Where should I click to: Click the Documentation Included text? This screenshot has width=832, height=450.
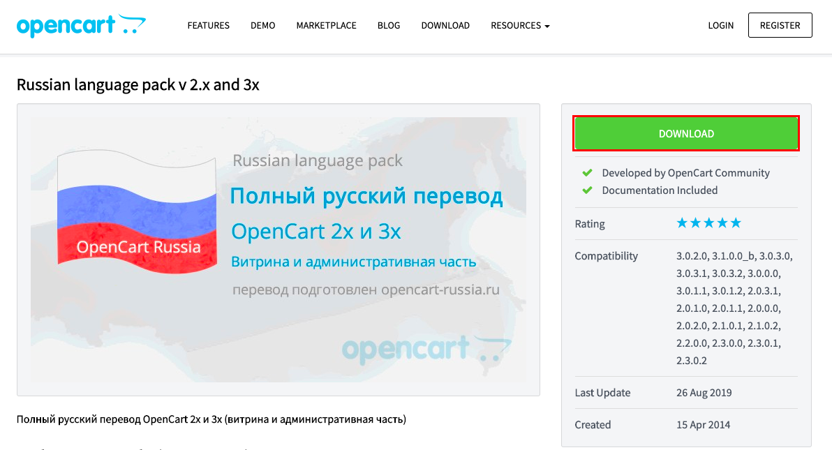click(660, 190)
